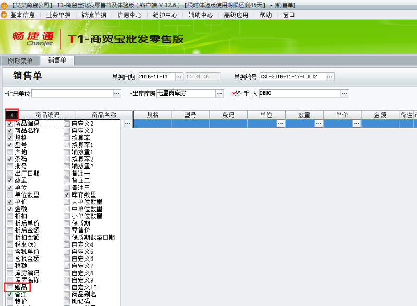Open the 维护中心 menu
Screen dimensions: 417x306
point(165,15)
